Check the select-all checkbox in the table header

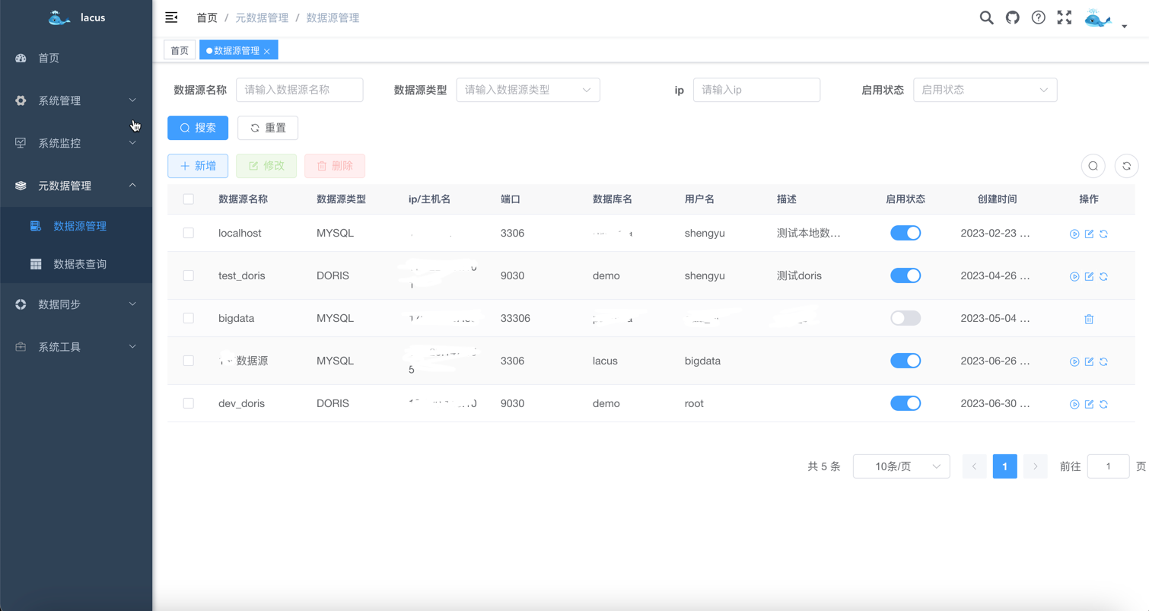(x=188, y=199)
